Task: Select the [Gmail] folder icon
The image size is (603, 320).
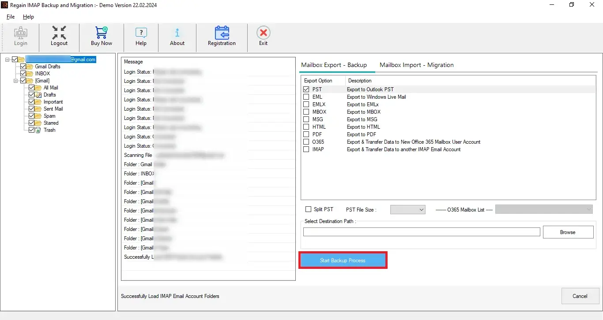Action: [30, 81]
